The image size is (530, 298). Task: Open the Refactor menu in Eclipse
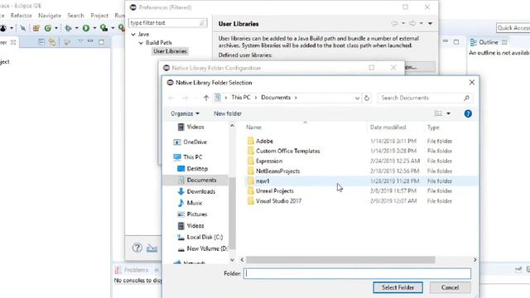21,16
